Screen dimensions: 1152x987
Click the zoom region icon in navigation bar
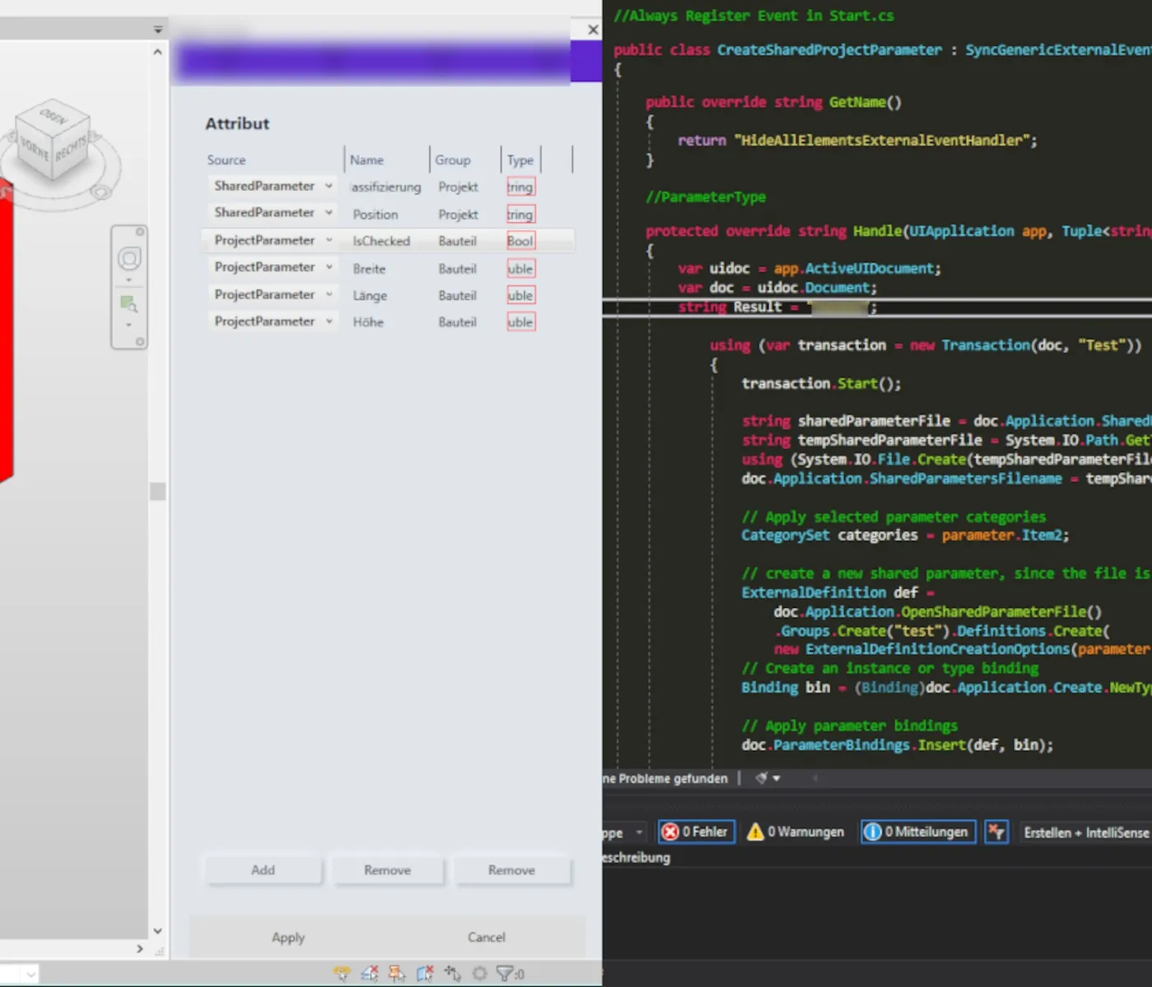(129, 304)
